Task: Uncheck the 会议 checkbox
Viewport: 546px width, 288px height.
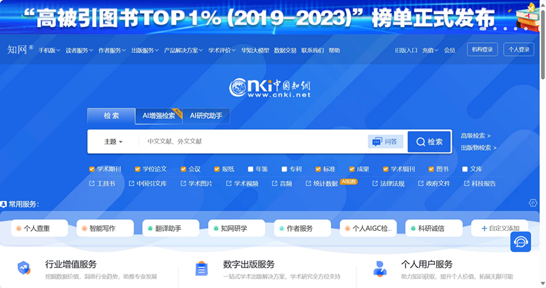Action: click(183, 169)
